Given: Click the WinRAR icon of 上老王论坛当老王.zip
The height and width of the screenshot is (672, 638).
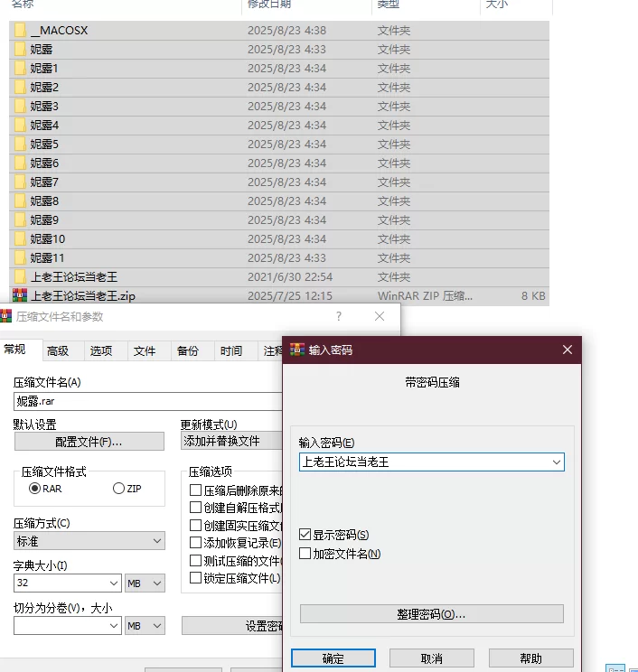Looking at the screenshot, I should click(20, 295).
